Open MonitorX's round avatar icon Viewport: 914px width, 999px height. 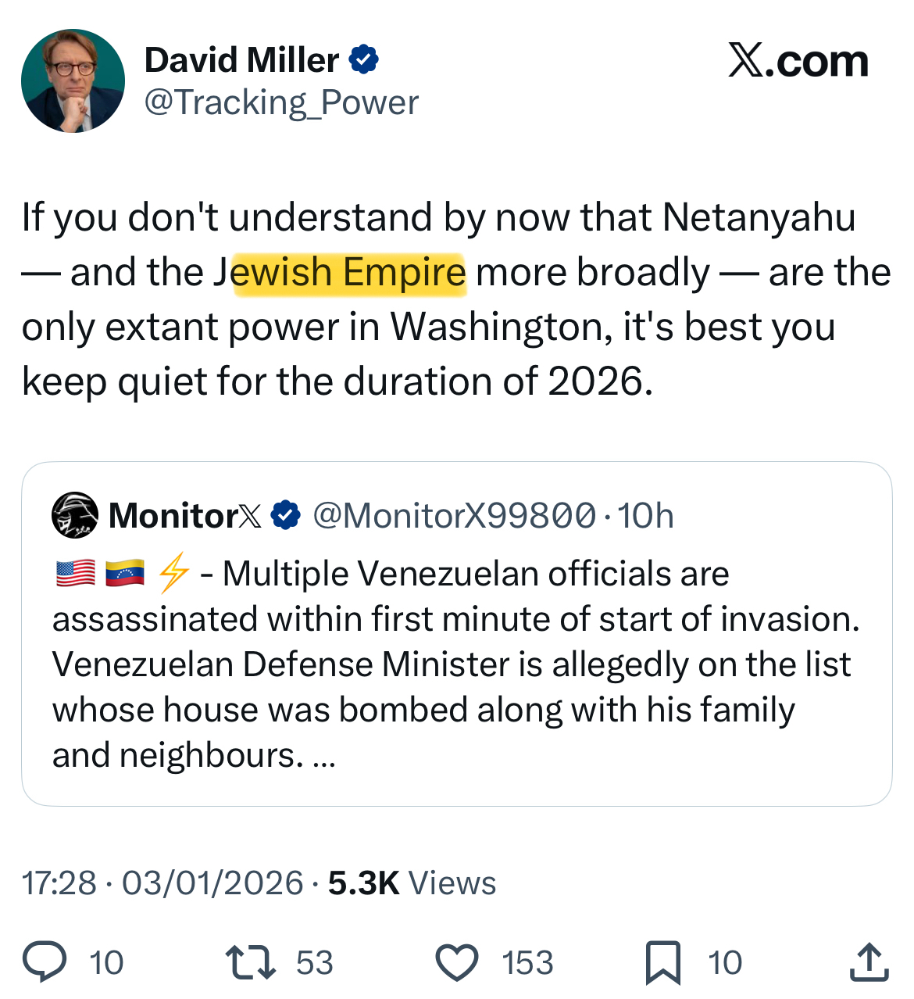tap(75, 516)
